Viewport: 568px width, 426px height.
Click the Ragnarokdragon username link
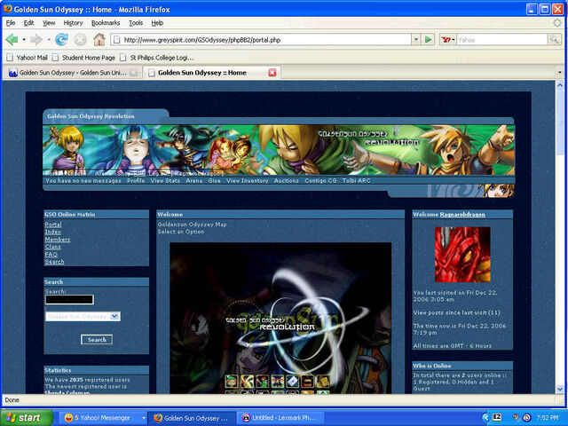coord(462,215)
